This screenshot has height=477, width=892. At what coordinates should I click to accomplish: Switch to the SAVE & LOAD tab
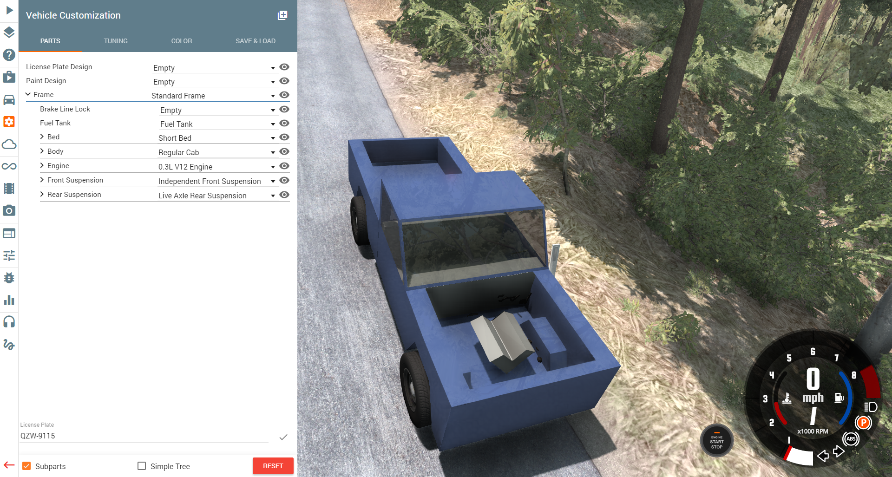tap(256, 41)
